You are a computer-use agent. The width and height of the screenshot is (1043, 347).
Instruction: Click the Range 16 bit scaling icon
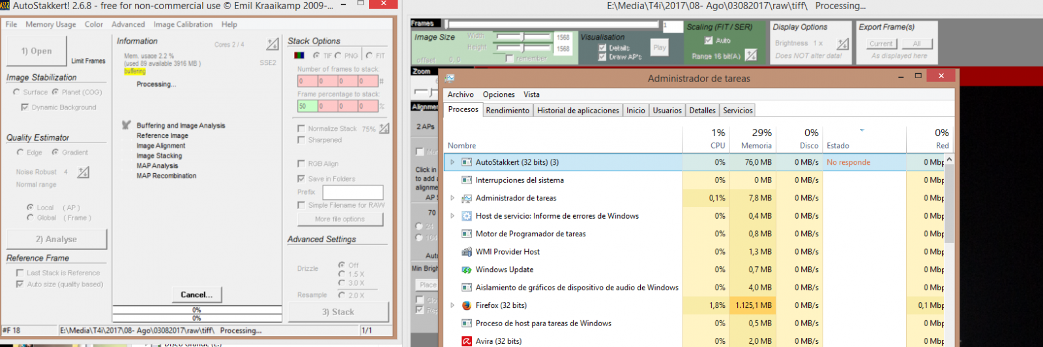752,55
